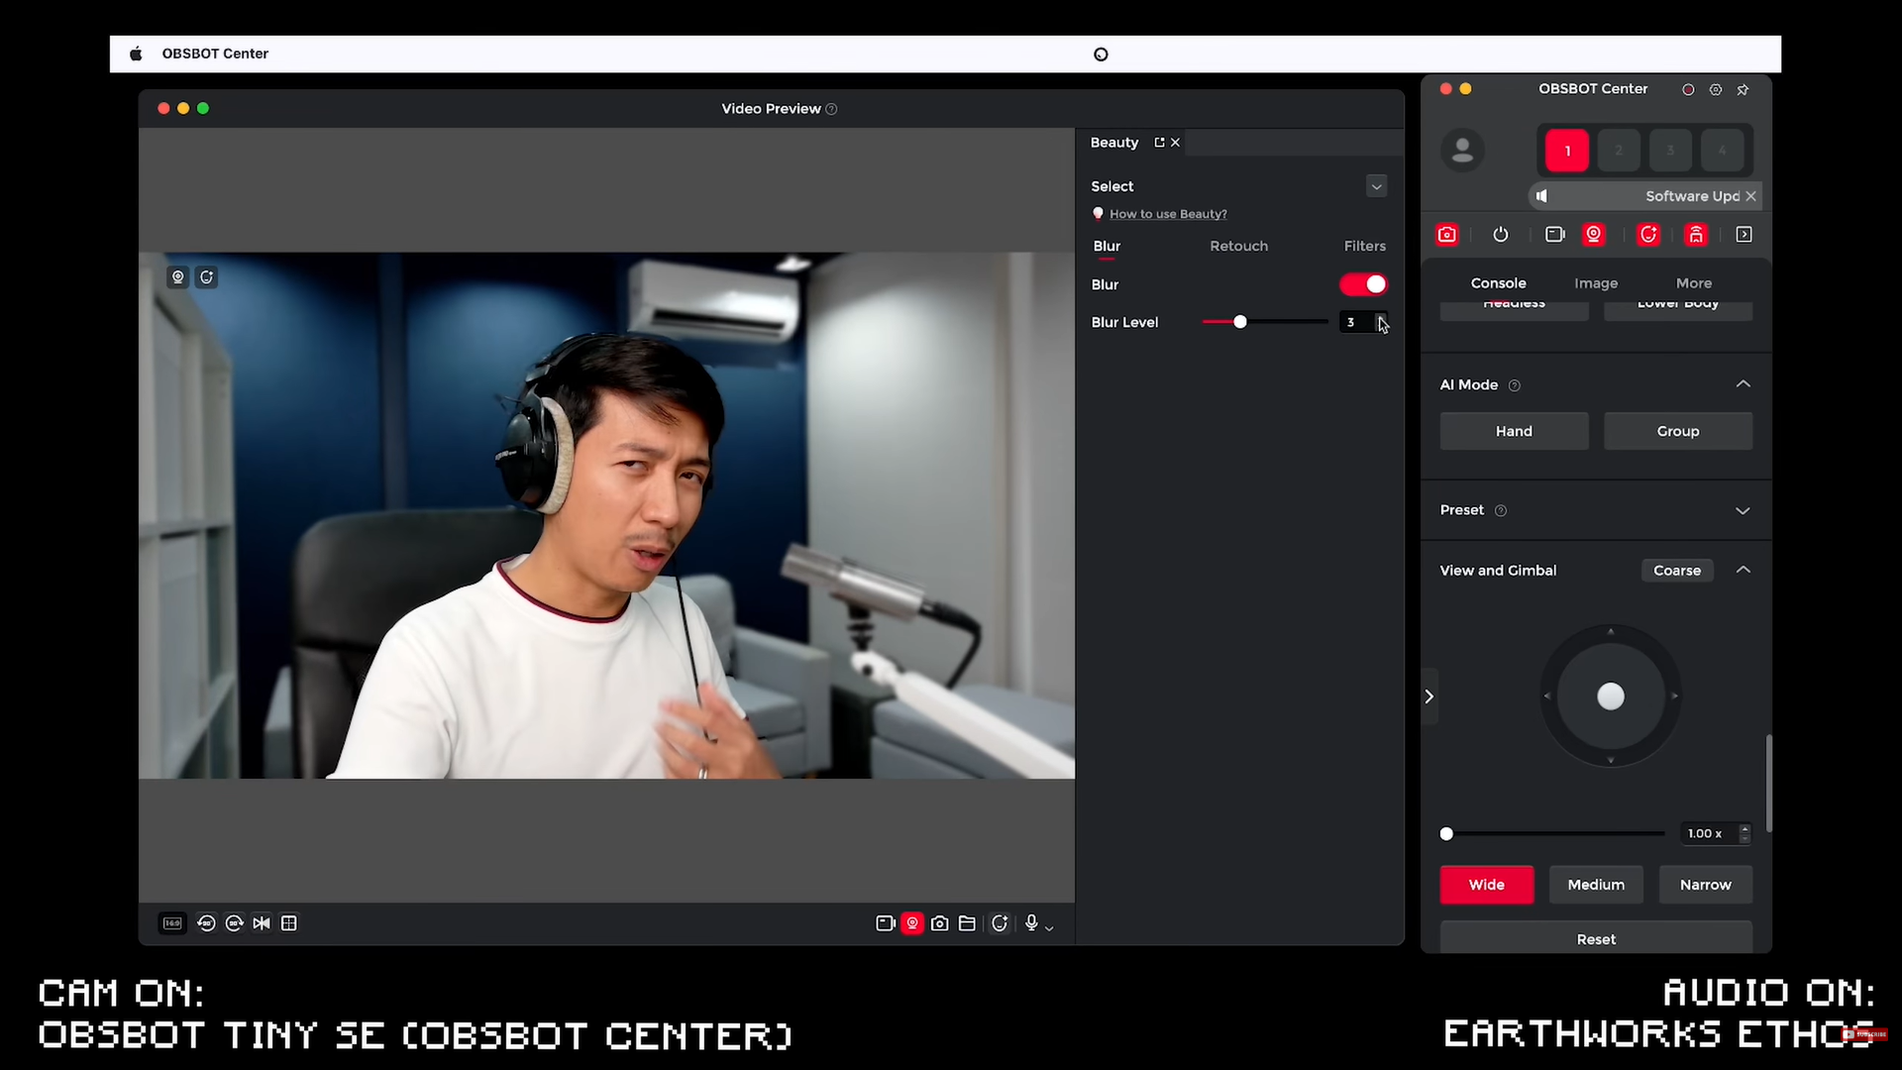
Task: Click the 16:9 aspect ratio icon
Action: (172, 923)
